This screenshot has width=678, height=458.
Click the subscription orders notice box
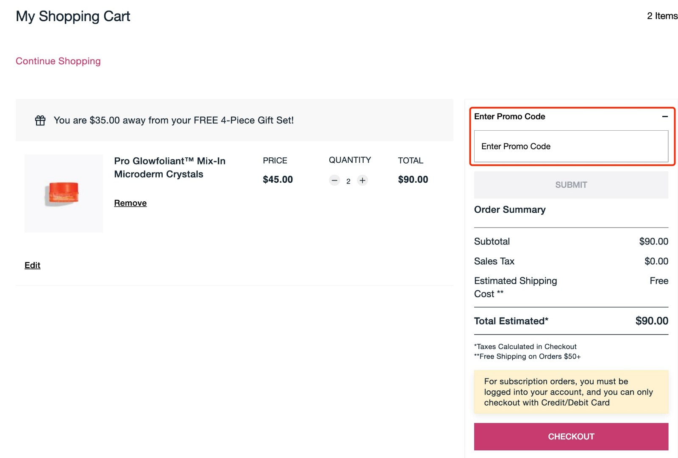[570, 392]
